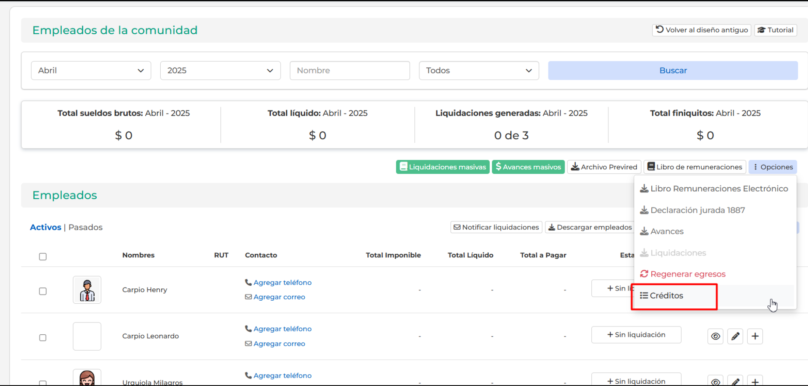The width and height of the screenshot is (808, 386).
Task: Download Archivo Previred
Action: click(604, 167)
